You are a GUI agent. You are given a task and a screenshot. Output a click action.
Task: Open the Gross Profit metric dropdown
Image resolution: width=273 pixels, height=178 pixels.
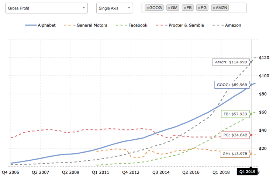click(x=46, y=8)
